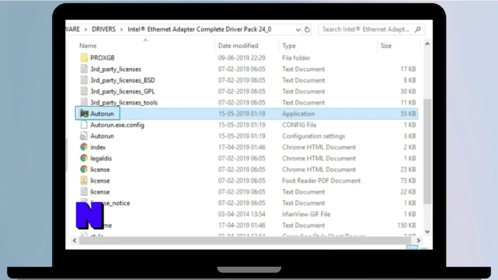Viewport: 498px width, 280px height.
Task: Click the Chrome icon beside index
Action: click(84, 147)
